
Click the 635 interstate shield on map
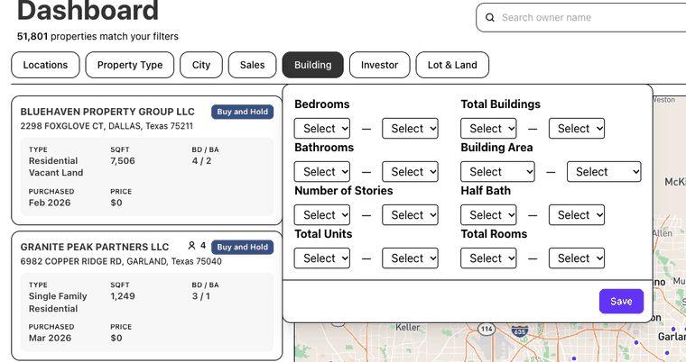tap(519, 331)
